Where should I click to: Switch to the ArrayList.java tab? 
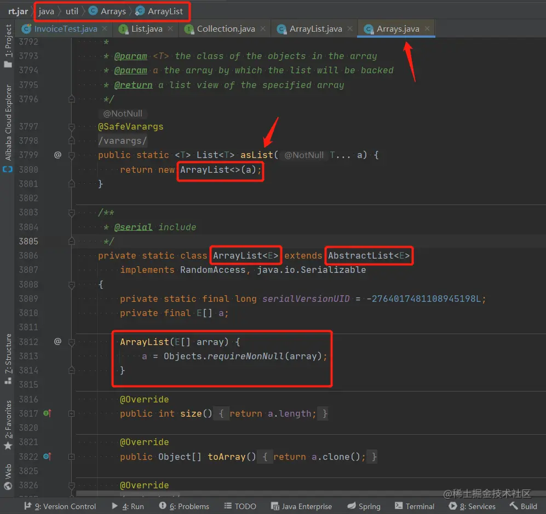(x=315, y=29)
